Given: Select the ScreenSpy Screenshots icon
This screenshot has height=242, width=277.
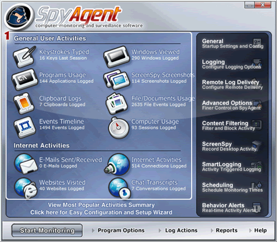Looking at the screenshot, I should (116, 80).
